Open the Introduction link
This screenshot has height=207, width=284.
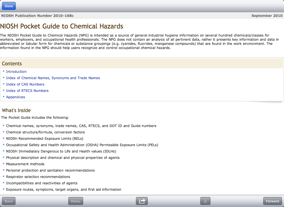click(x=16, y=72)
